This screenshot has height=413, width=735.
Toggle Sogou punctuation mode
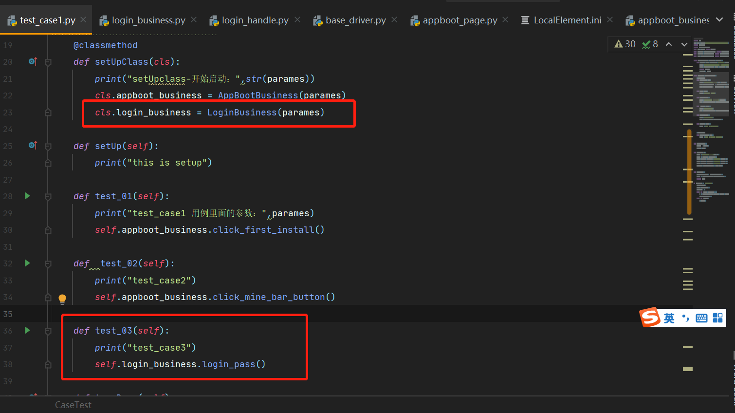point(686,318)
